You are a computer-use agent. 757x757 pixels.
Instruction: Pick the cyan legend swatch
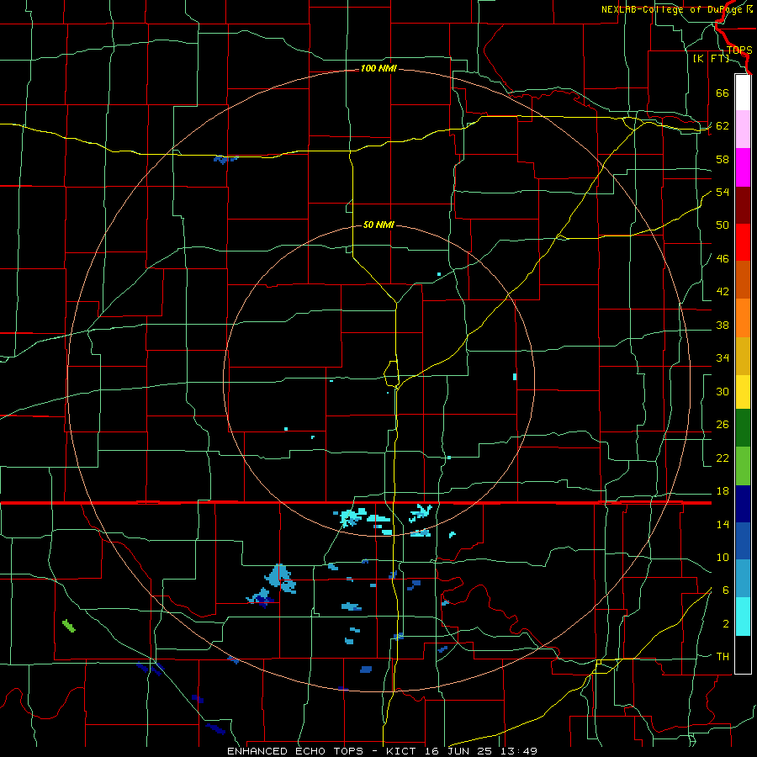click(743, 617)
